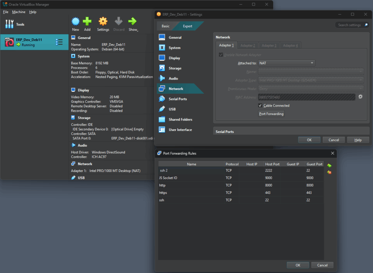The height and width of the screenshot is (273, 373).
Task: Click the Add machine toolbar icon
Action: (87, 24)
